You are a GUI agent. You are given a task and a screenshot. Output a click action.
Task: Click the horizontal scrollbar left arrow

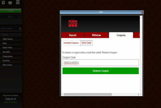pyautogui.click(x=62, y=94)
